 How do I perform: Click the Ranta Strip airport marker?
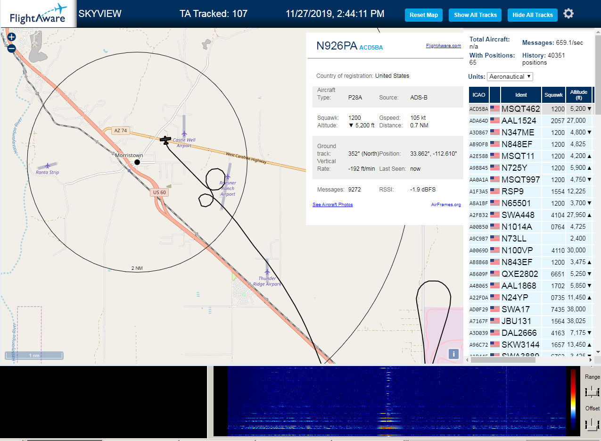(47, 166)
